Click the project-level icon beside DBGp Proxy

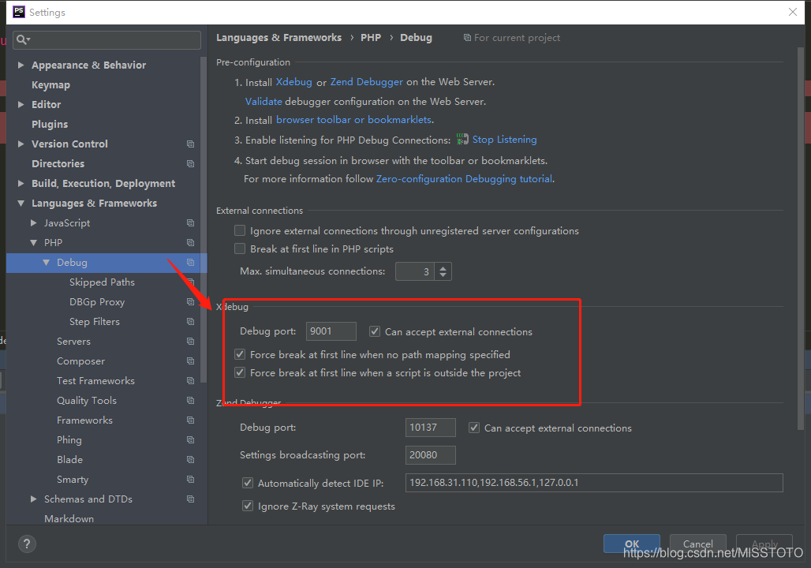pos(190,301)
